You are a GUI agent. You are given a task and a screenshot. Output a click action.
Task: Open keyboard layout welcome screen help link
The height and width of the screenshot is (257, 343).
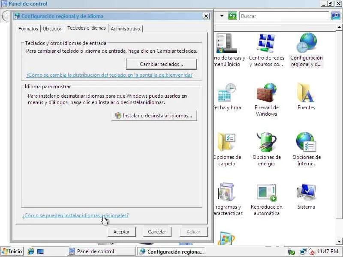pyautogui.click(x=109, y=75)
